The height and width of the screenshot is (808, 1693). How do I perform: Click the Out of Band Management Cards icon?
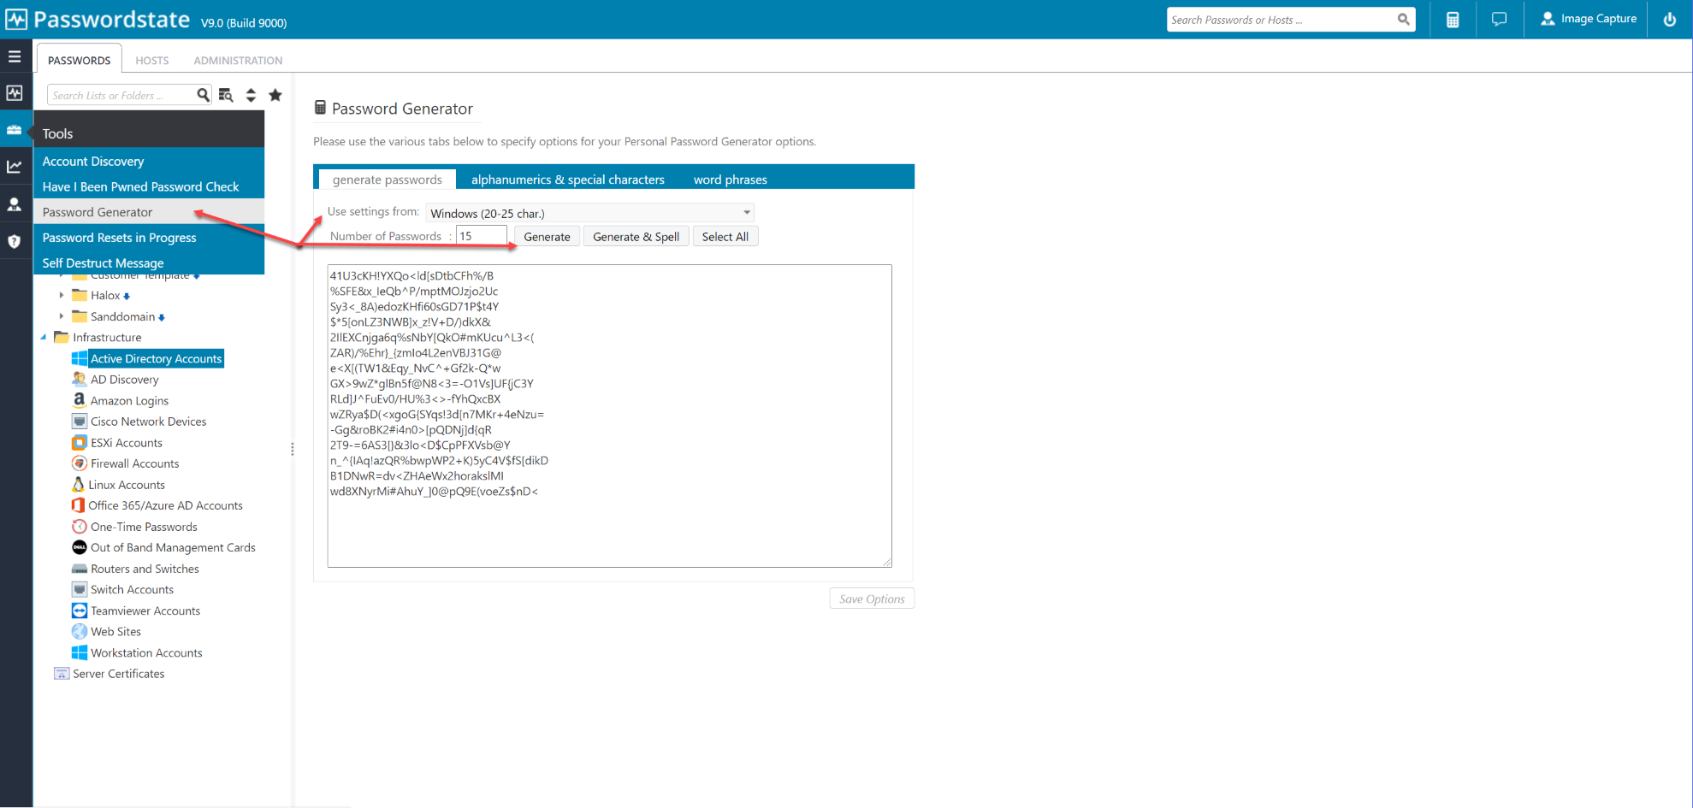pos(80,547)
